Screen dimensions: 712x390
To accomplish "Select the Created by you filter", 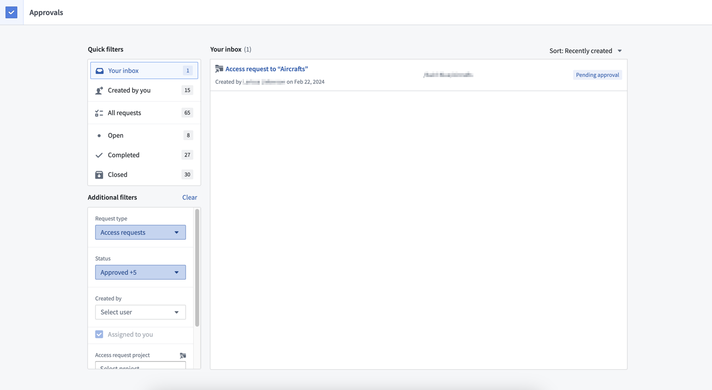I will (144, 90).
